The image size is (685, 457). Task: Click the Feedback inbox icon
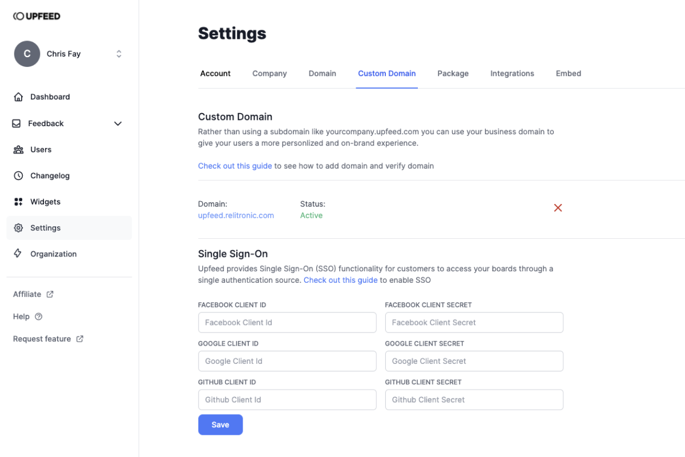(x=17, y=123)
